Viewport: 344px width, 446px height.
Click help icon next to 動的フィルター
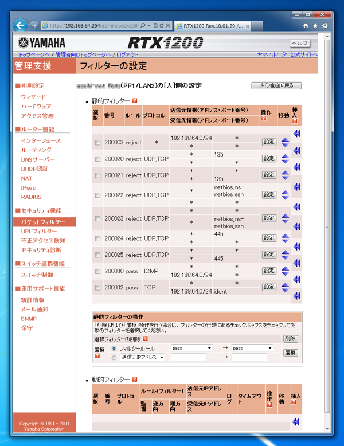click(135, 380)
